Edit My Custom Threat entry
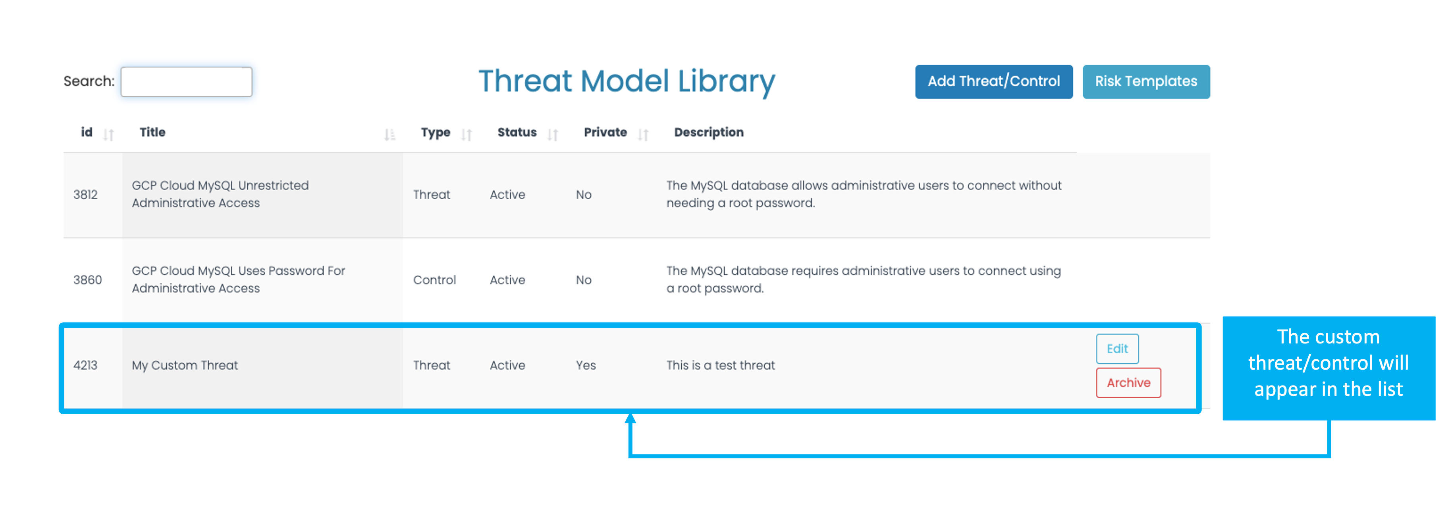 [x=1117, y=348]
